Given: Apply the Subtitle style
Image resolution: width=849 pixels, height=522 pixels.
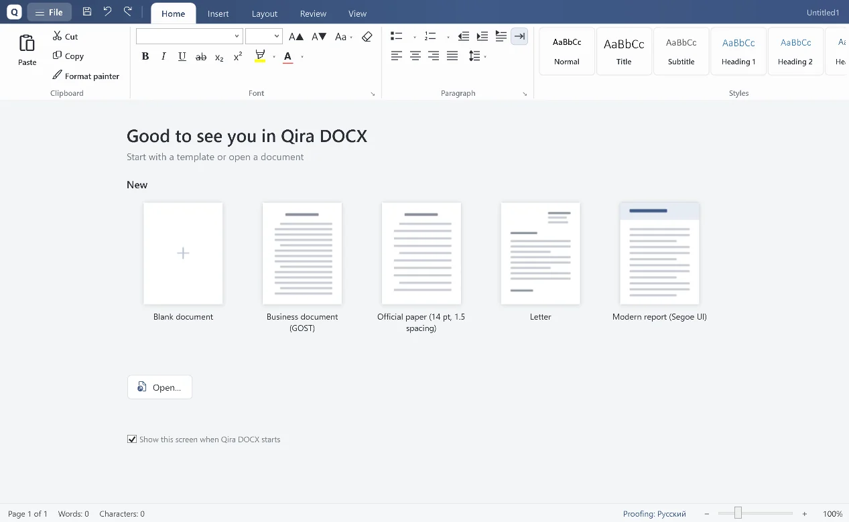Looking at the screenshot, I should pos(681,51).
